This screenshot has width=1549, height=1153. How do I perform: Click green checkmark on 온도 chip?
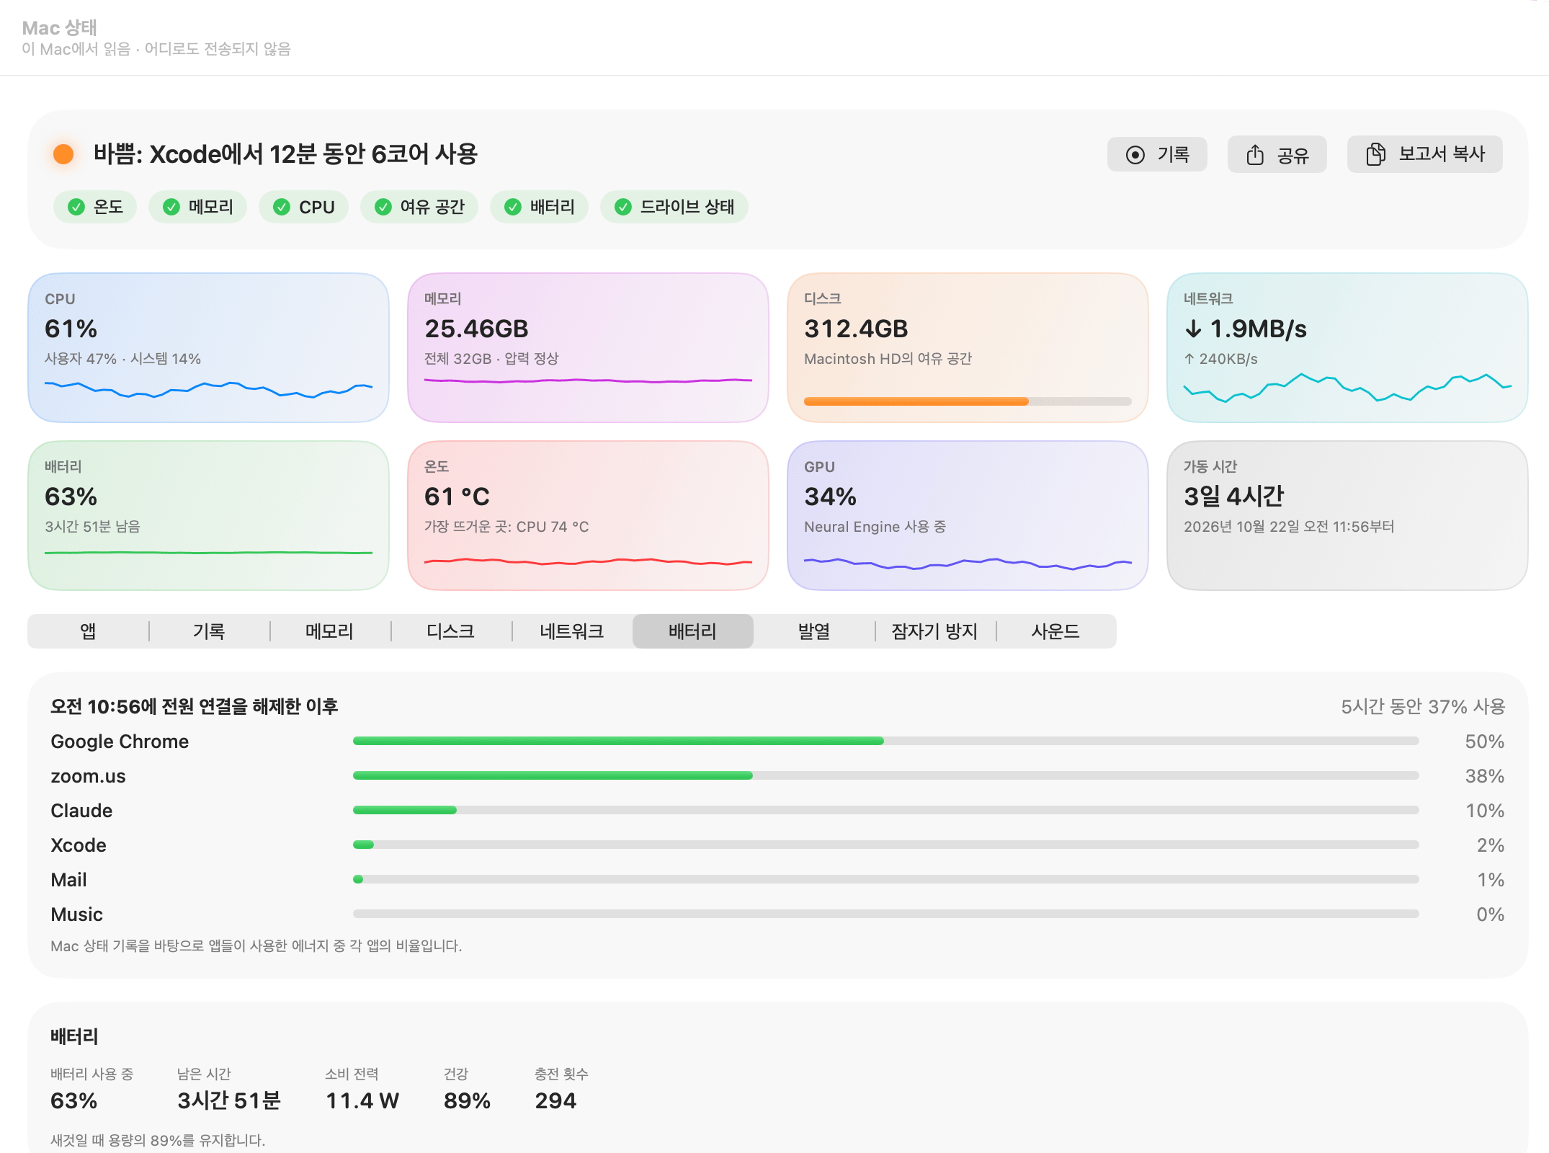[x=76, y=208]
